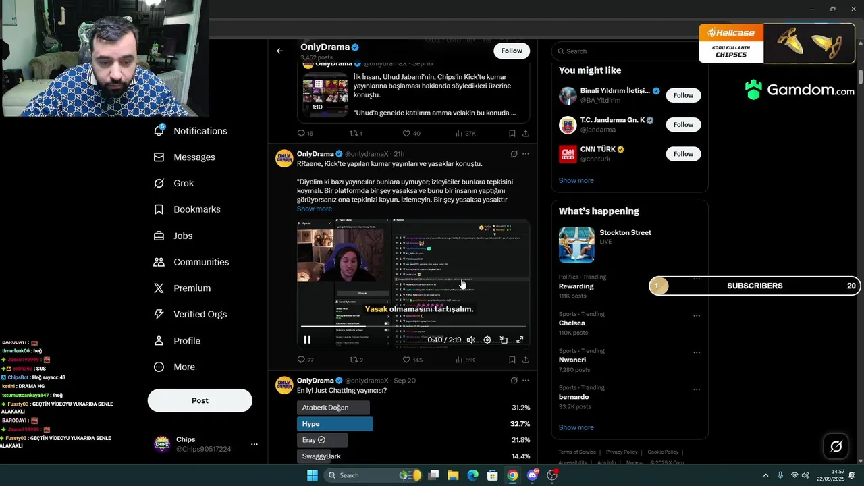Click the Windows Start button
Screen dimensions: 864x486
point(313,475)
